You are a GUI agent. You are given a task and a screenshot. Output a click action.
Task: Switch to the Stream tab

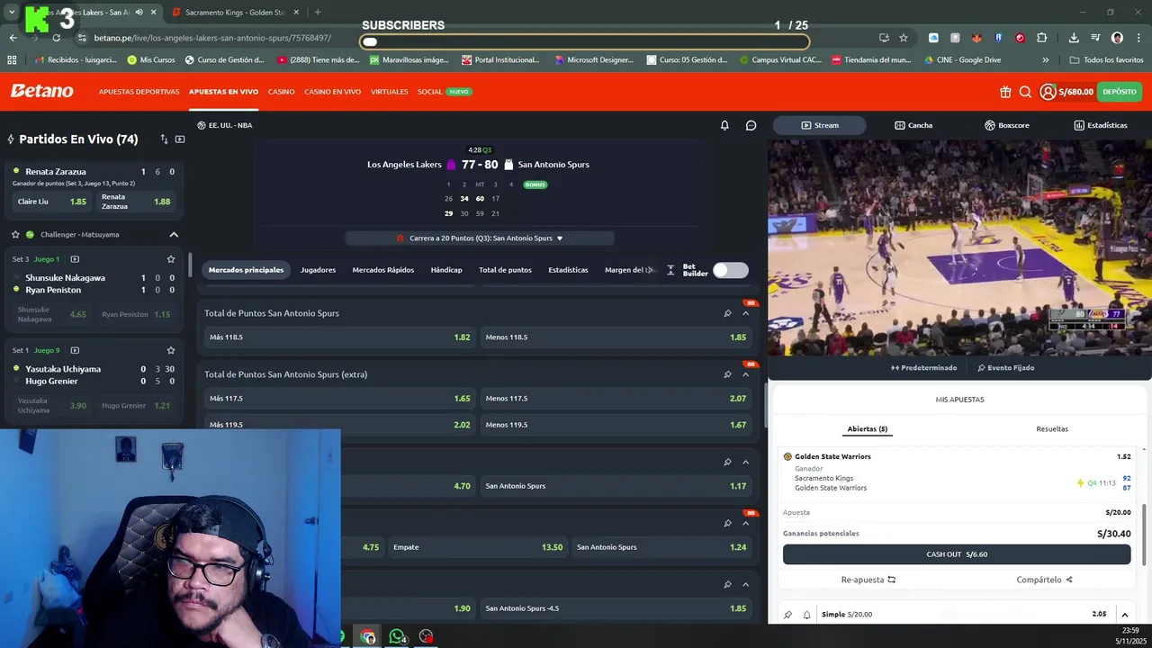pyautogui.click(x=820, y=125)
